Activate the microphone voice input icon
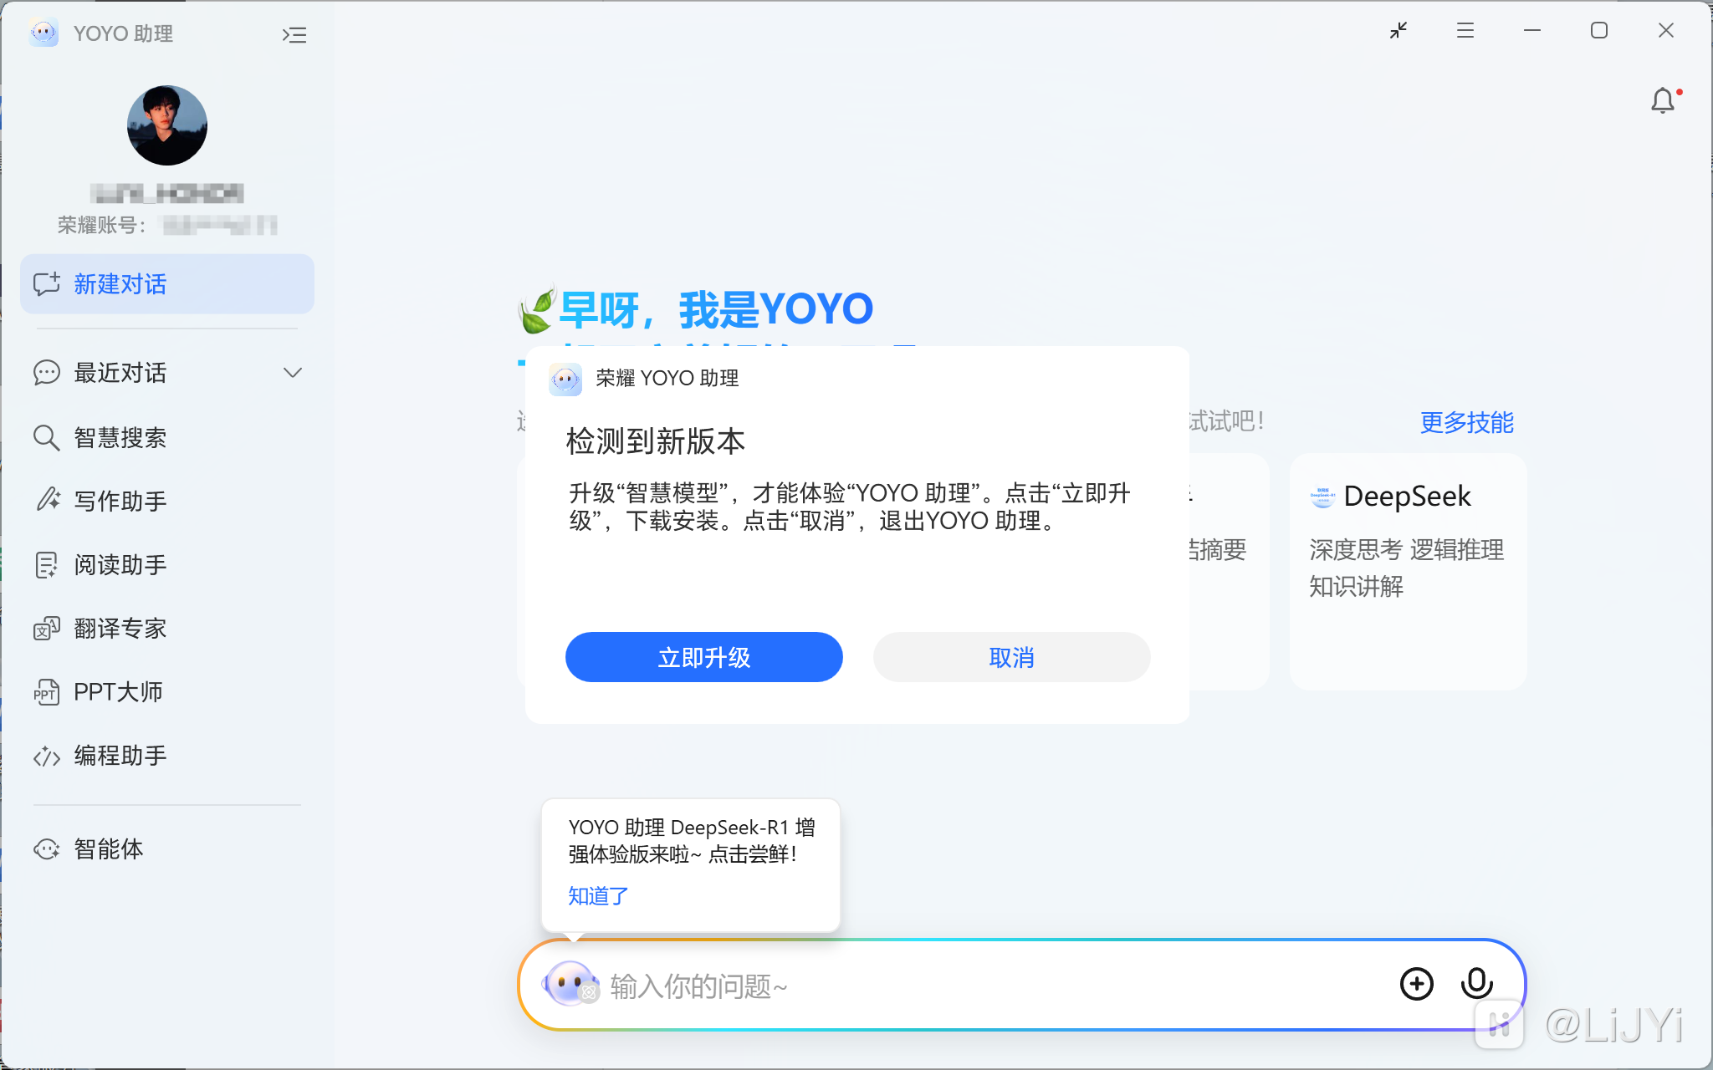Viewport: 1713px width, 1070px height. coord(1477,984)
